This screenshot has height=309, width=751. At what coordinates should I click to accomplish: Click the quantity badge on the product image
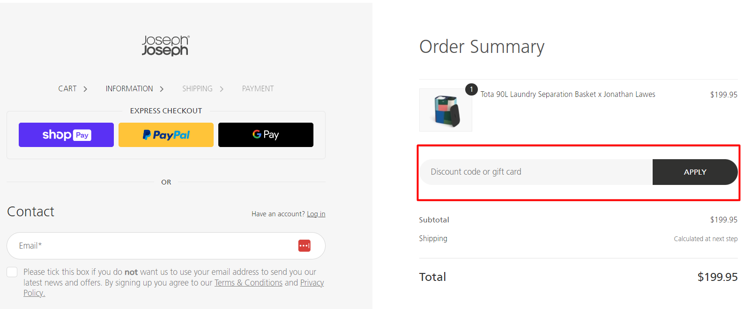(x=471, y=89)
